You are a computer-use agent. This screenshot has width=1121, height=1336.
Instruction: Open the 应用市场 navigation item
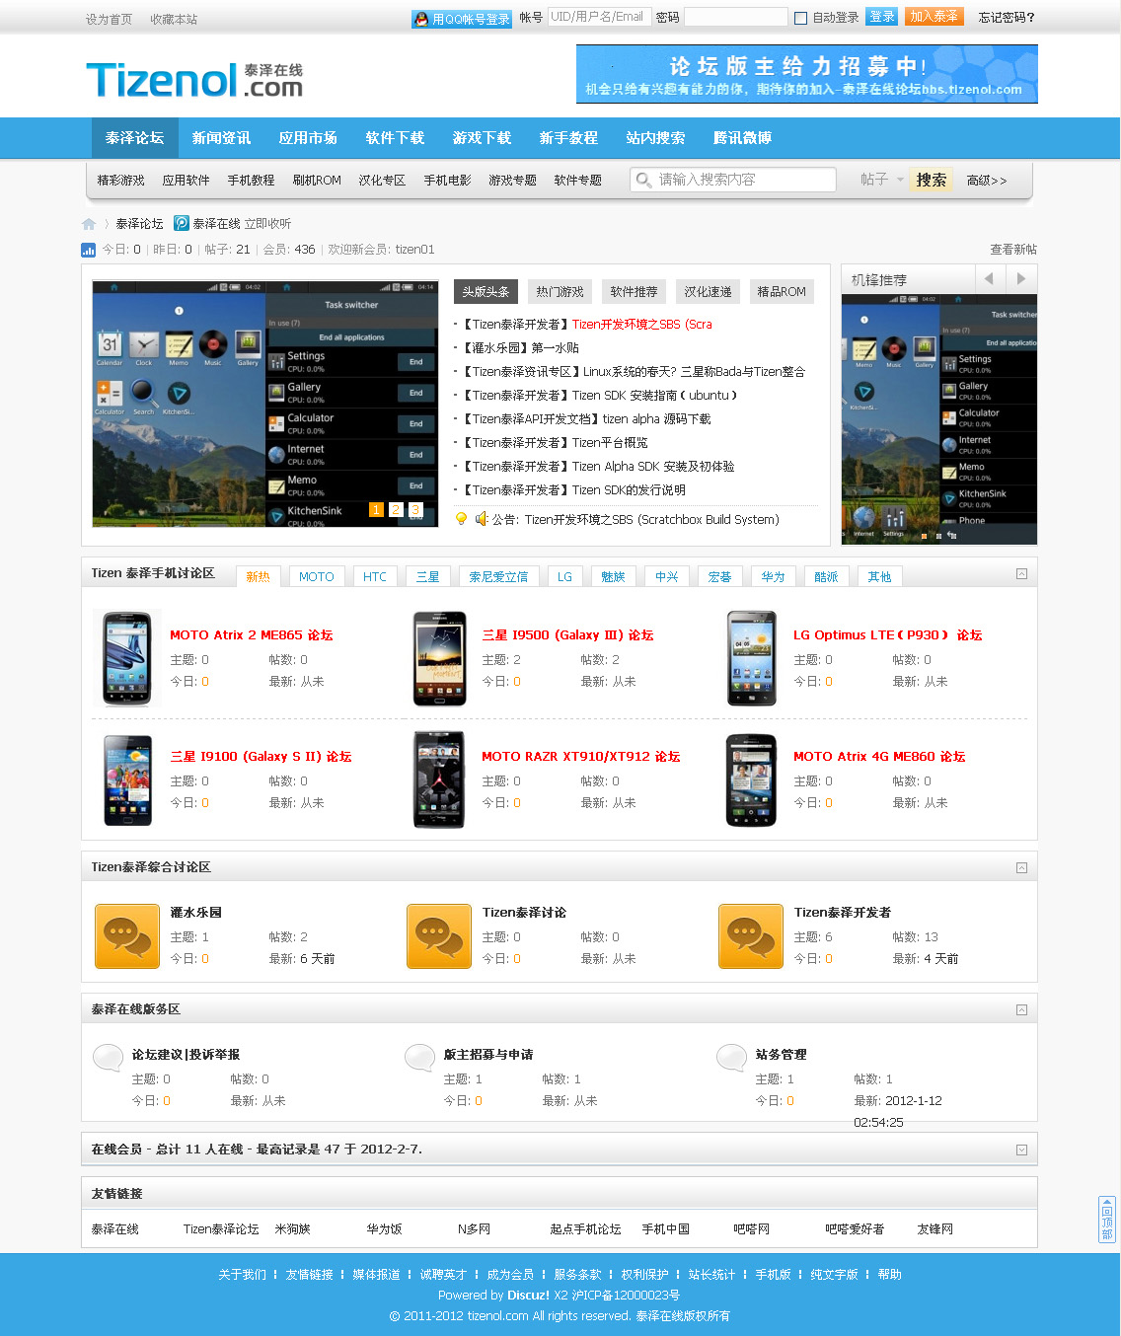[309, 138]
